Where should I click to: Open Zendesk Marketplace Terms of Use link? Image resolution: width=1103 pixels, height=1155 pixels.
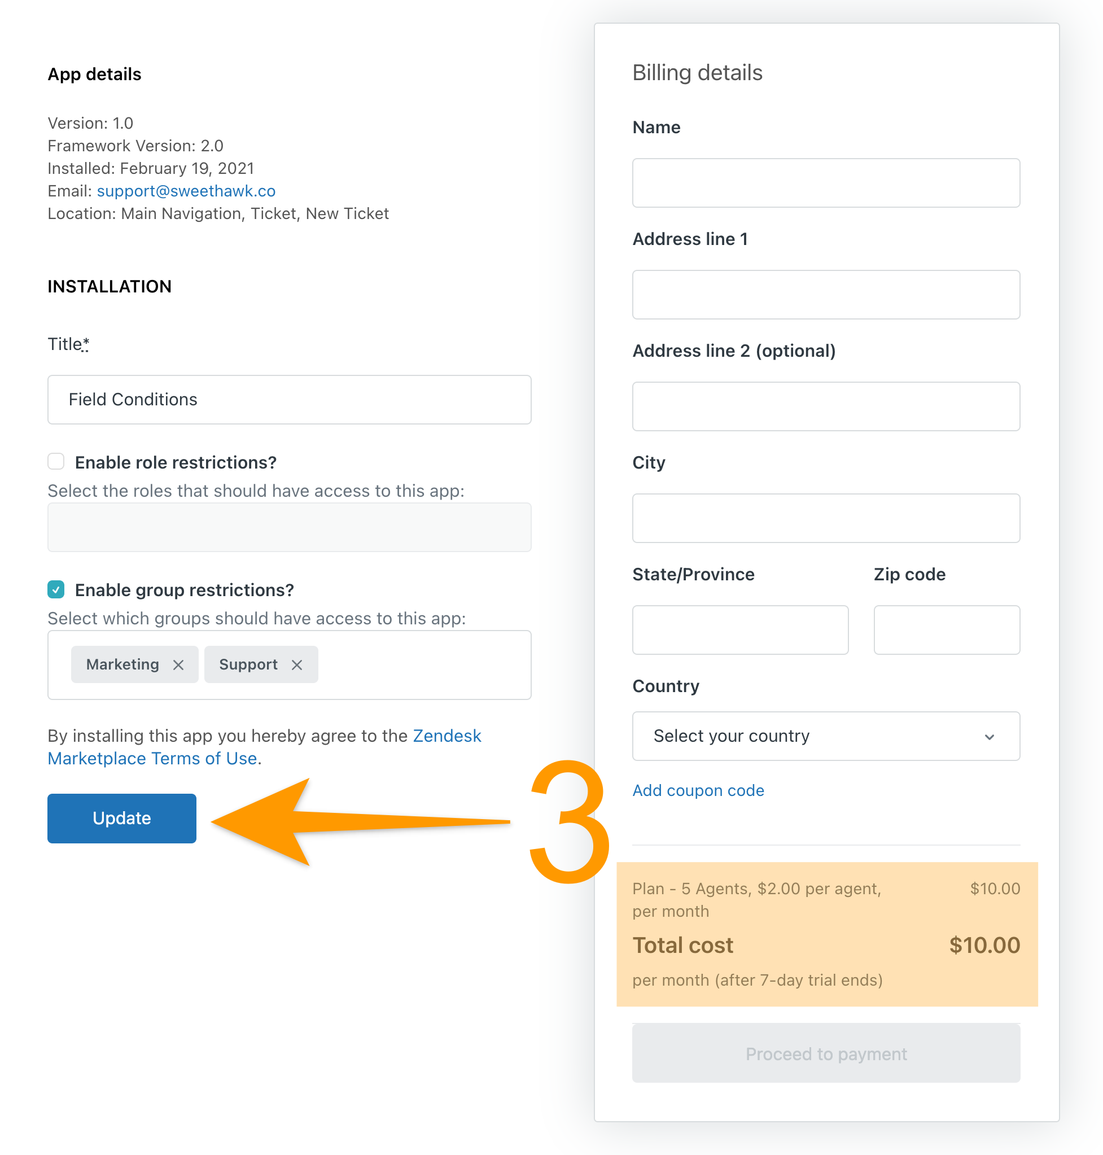click(x=265, y=747)
